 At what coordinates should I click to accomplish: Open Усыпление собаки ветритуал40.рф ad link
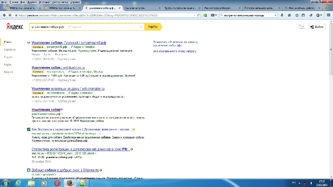pyautogui.click(x=69, y=43)
